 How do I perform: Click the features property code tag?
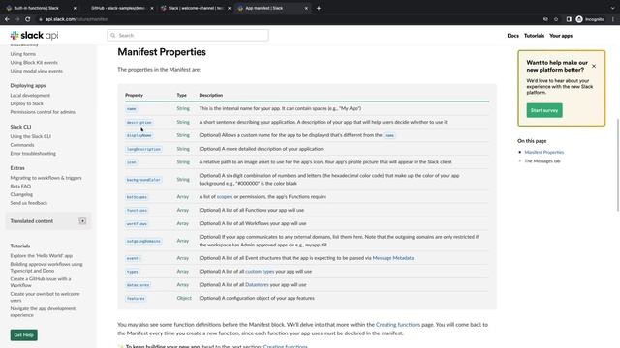pos(136,299)
